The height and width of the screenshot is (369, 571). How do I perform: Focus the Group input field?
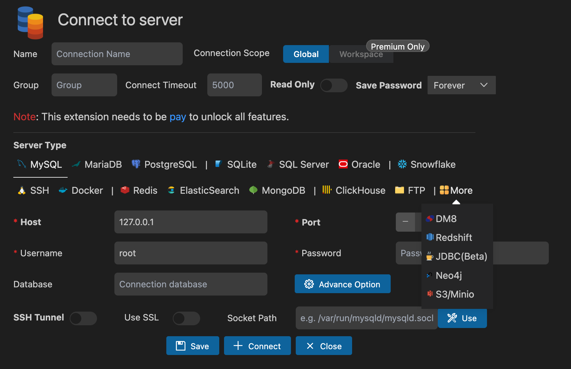(84, 85)
